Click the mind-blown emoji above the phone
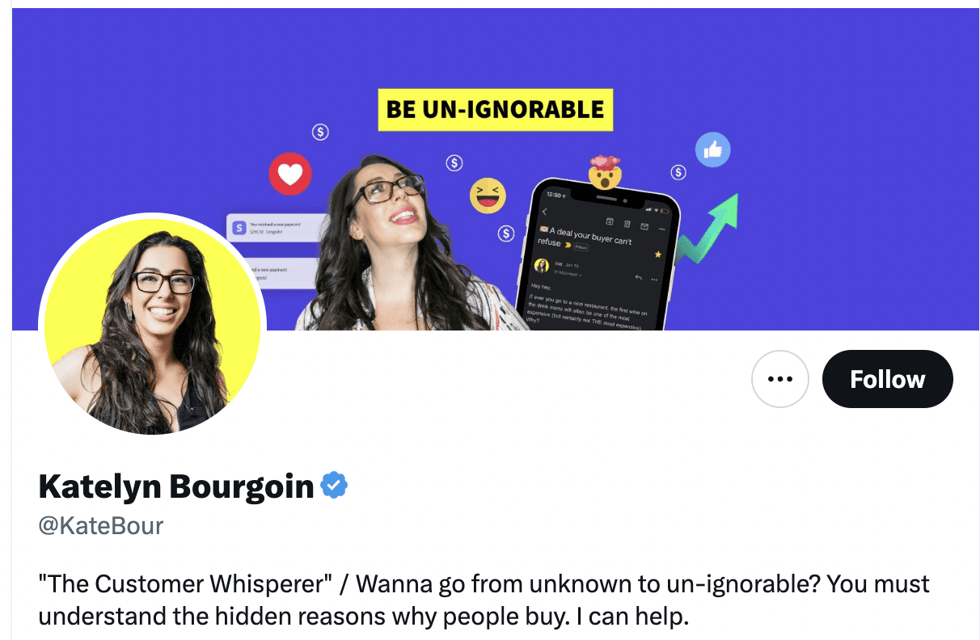 [x=605, y=171]
